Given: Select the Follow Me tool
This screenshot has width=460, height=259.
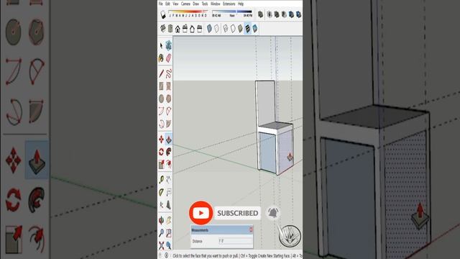Looking at the screenshot, I should pos(169,152).
